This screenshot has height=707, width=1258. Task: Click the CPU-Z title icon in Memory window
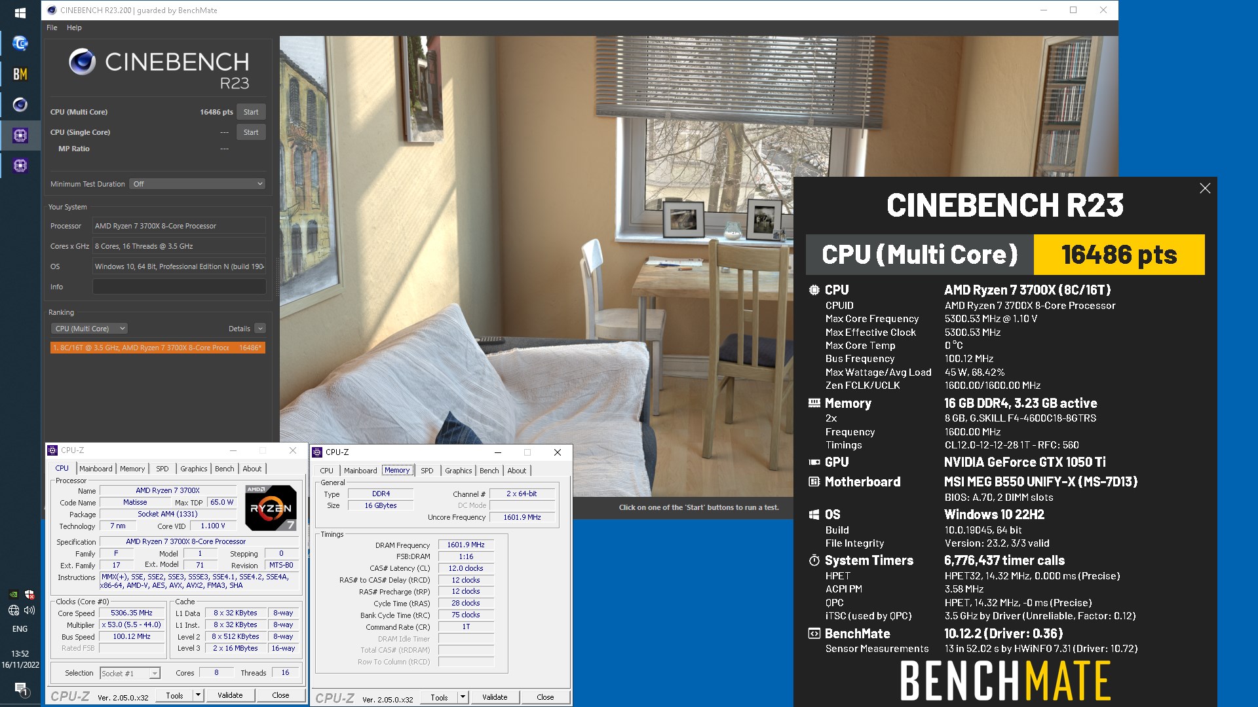[x=317, y=452]
